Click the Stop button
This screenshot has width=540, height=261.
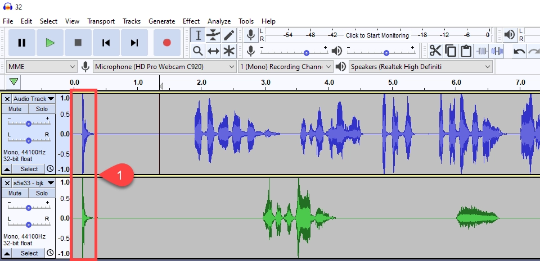pos(78,43)
